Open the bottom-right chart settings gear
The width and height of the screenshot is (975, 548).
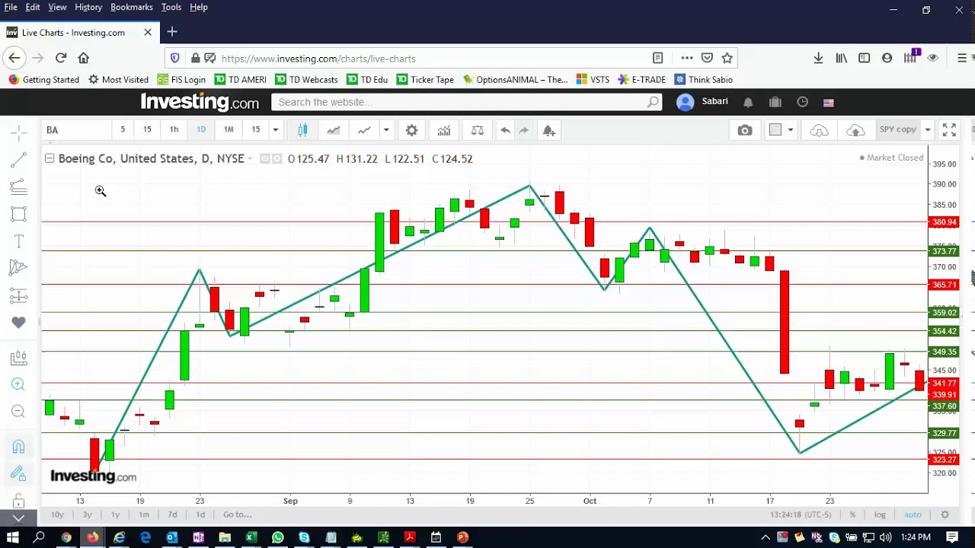click(945, 515)
